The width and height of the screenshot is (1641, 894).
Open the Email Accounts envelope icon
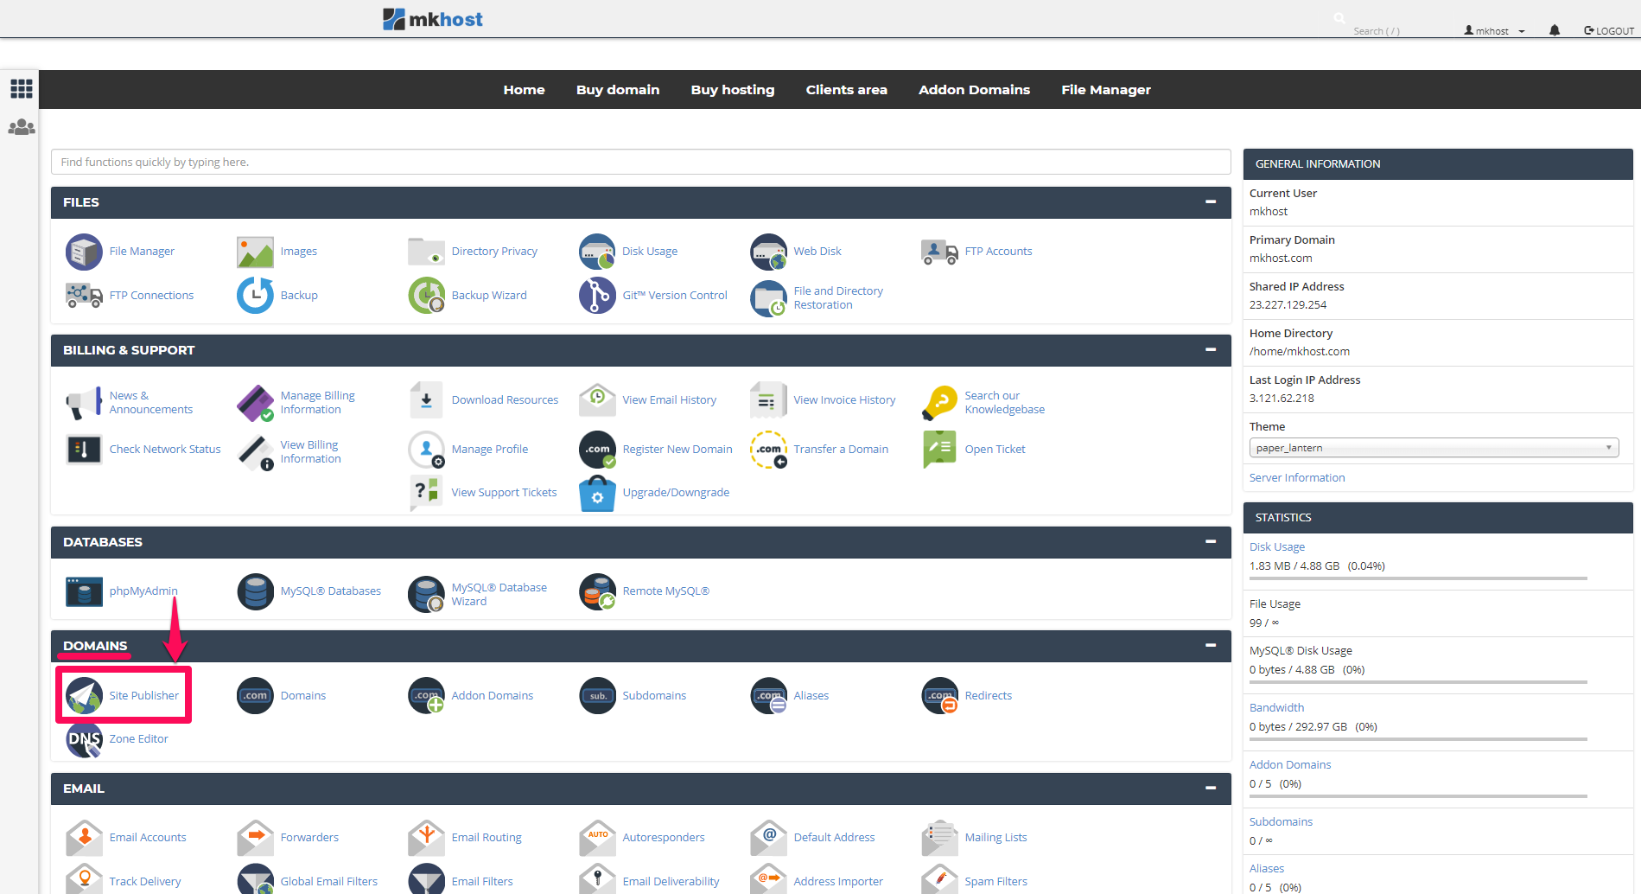(84, 838)
